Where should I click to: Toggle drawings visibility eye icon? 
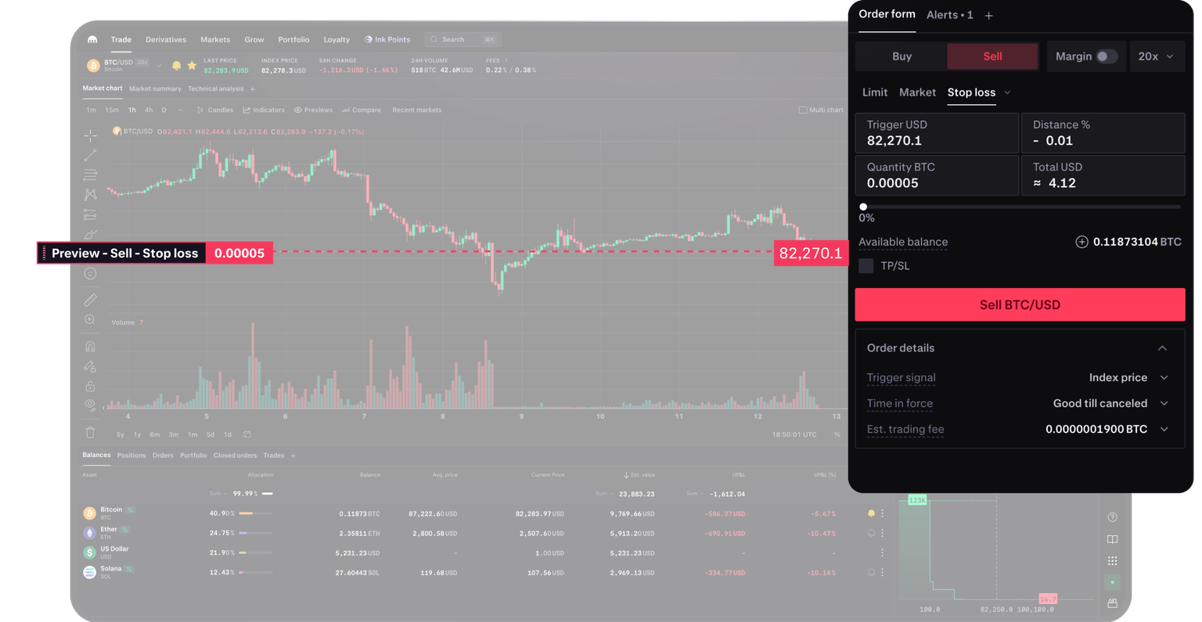point(90,405)
